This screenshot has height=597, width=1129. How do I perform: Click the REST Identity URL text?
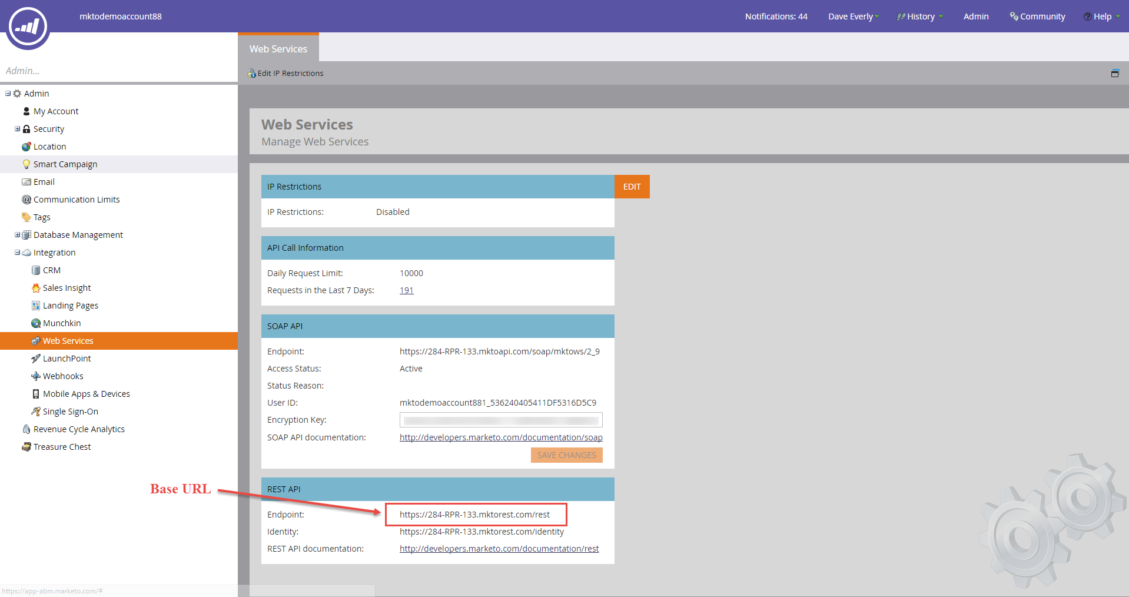[x=482, y=532]
